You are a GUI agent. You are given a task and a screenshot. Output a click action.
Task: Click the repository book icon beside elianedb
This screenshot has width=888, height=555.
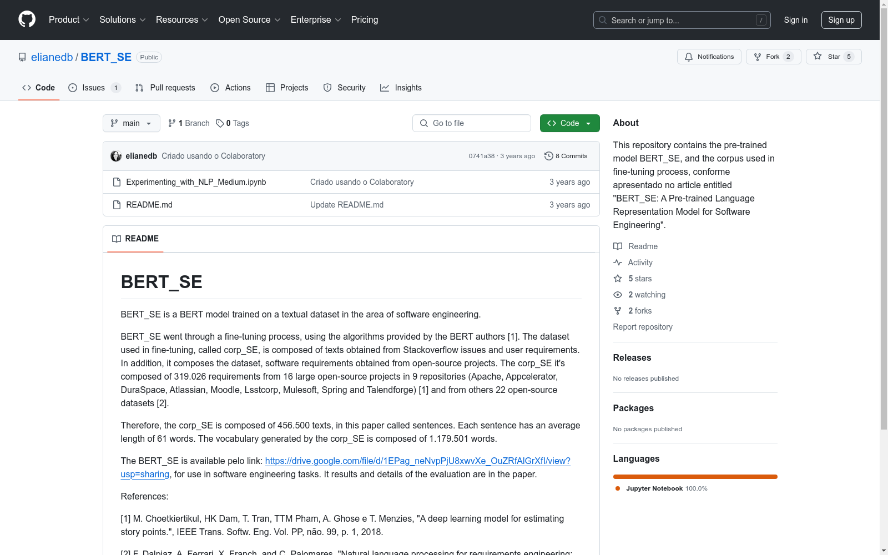22,57
